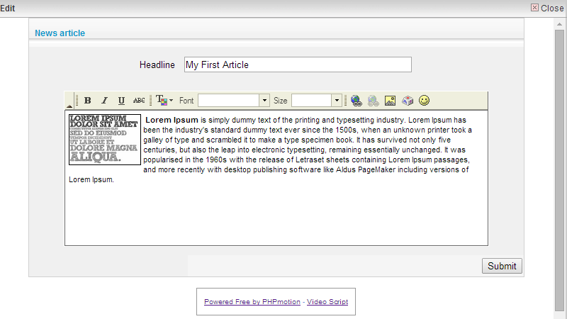This screenshot has height=319, width=567.
Task: Click the Edit title text
Action: point(8,8)
